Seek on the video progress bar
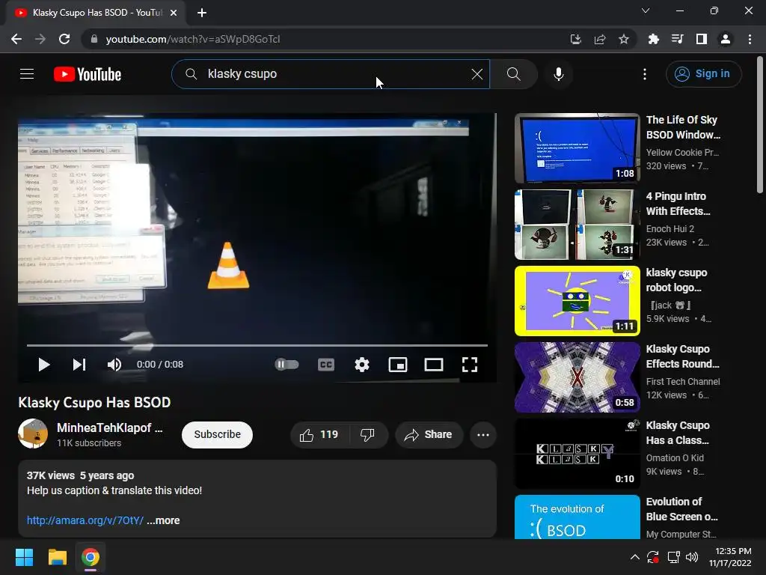This screenshot has height=575, width=766. tap(257, 345)
